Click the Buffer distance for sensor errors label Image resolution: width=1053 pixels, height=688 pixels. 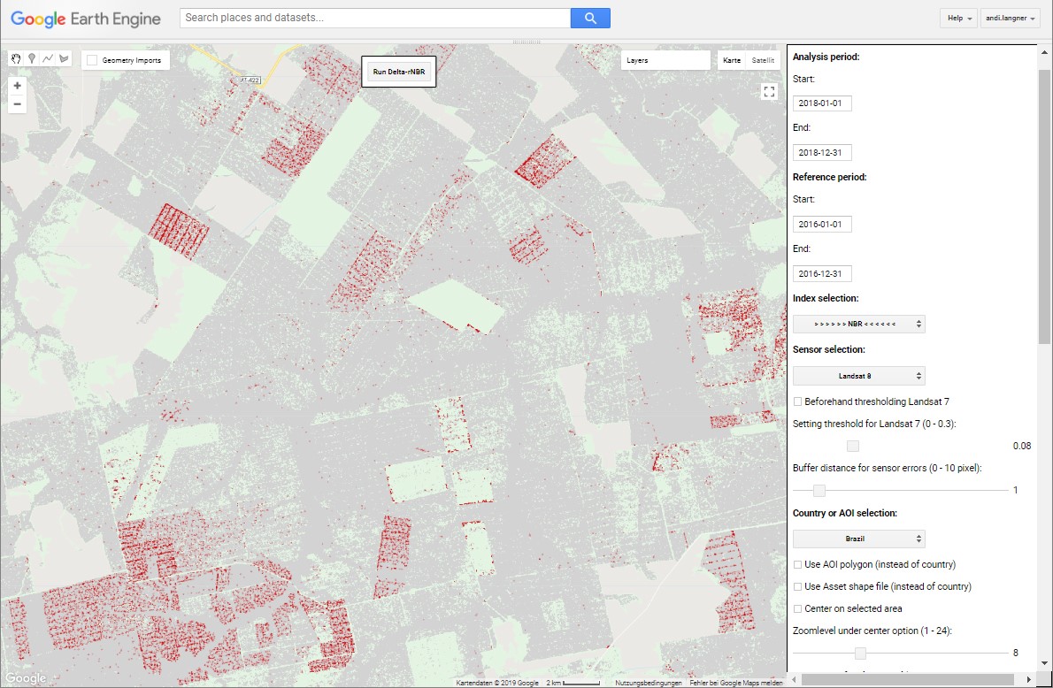click(x=888, y=468)
